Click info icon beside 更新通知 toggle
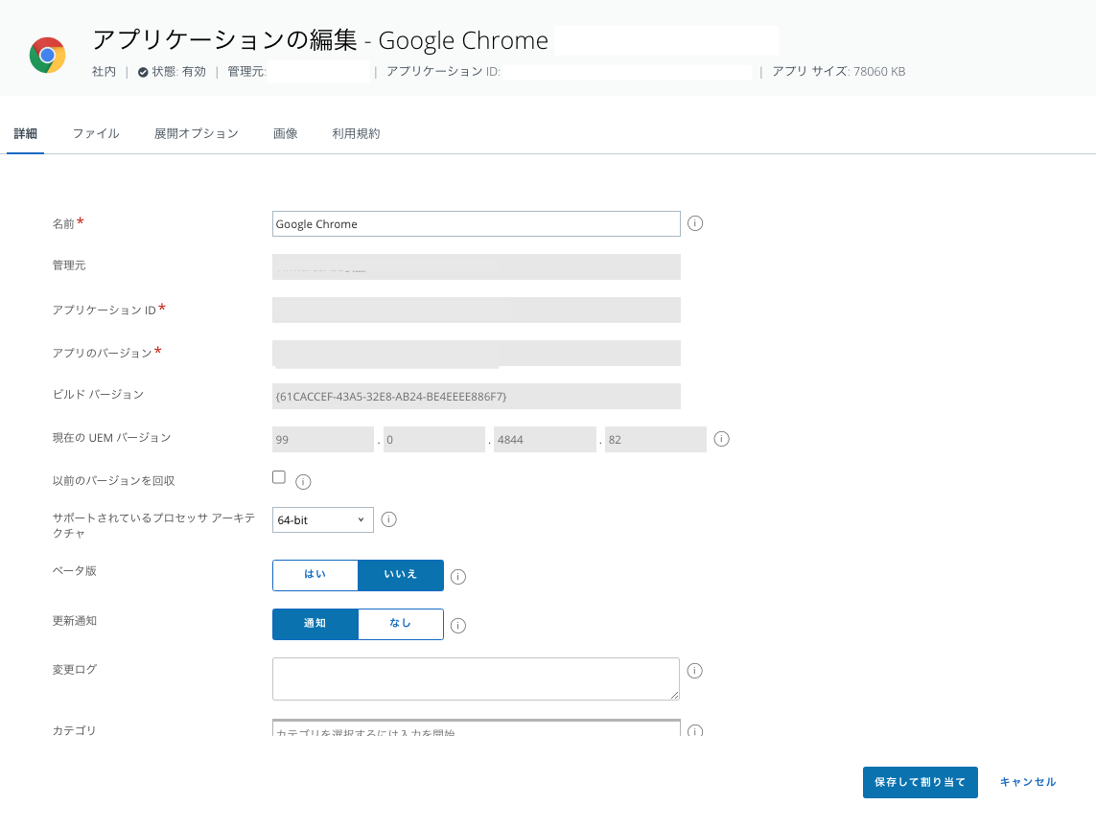The height and width of the screenshot is (828, 1096). pyautogui.click(x=457, y=626)
